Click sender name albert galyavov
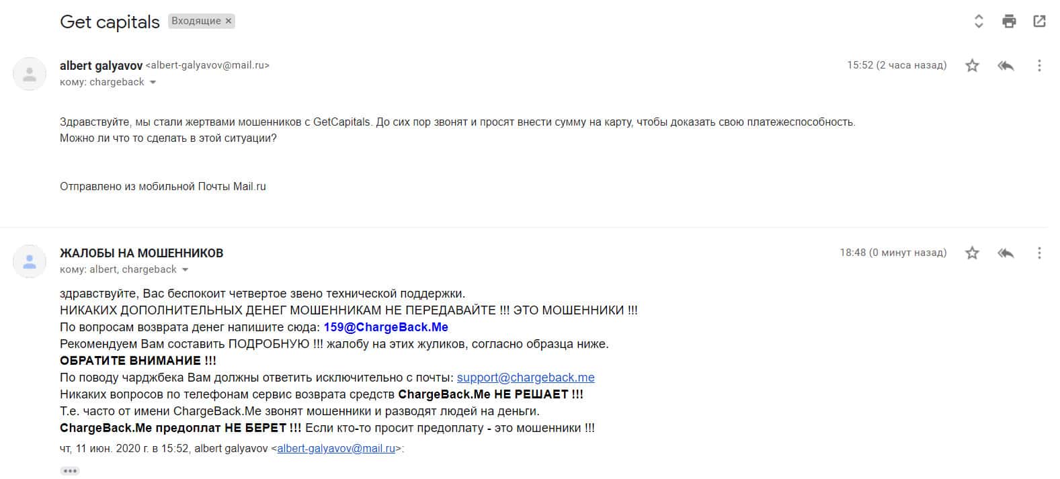 pos(101,66)
